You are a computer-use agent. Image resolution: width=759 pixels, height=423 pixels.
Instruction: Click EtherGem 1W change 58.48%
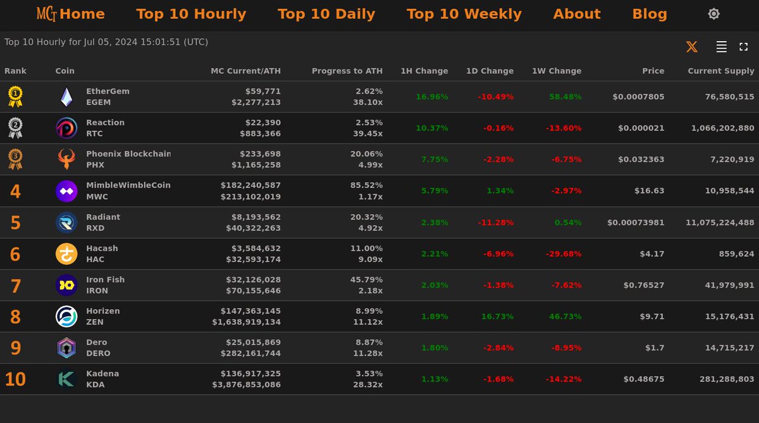click(x=565, y=97)
